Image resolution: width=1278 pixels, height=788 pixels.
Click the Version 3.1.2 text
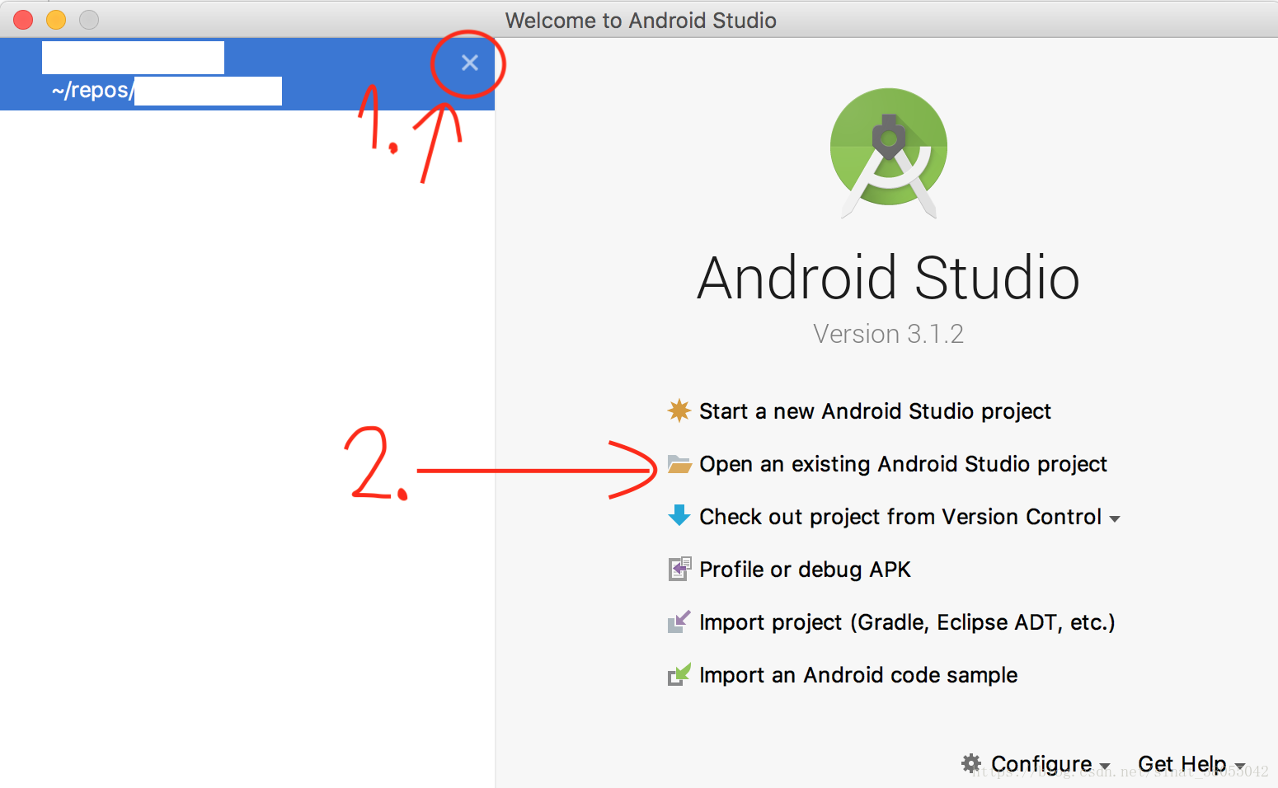[x=888, y=334]
